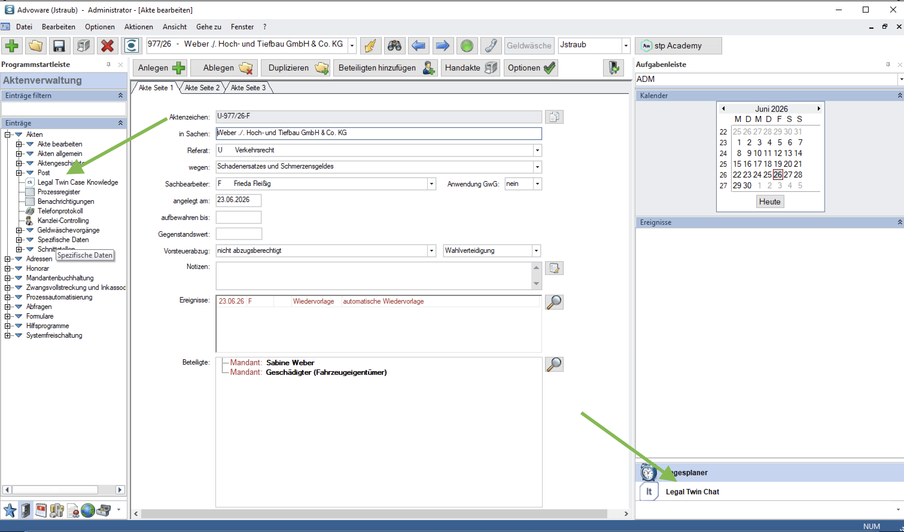Open the Datei menu
Screen dimensions: 904x532
click(x=24, y=27)
